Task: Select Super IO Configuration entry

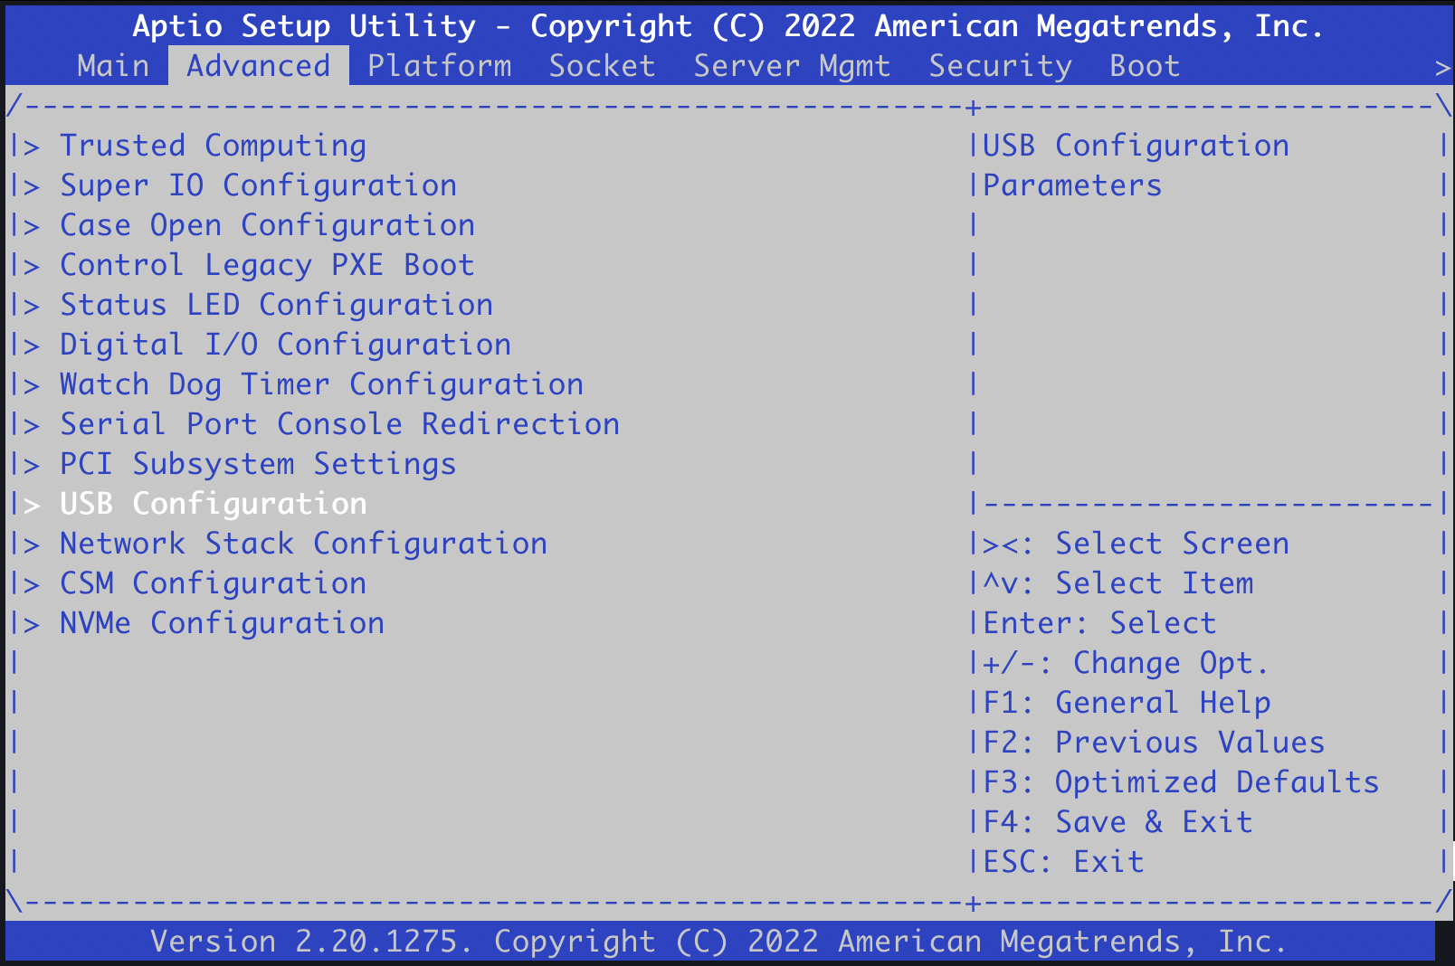Action: point(258,185)
